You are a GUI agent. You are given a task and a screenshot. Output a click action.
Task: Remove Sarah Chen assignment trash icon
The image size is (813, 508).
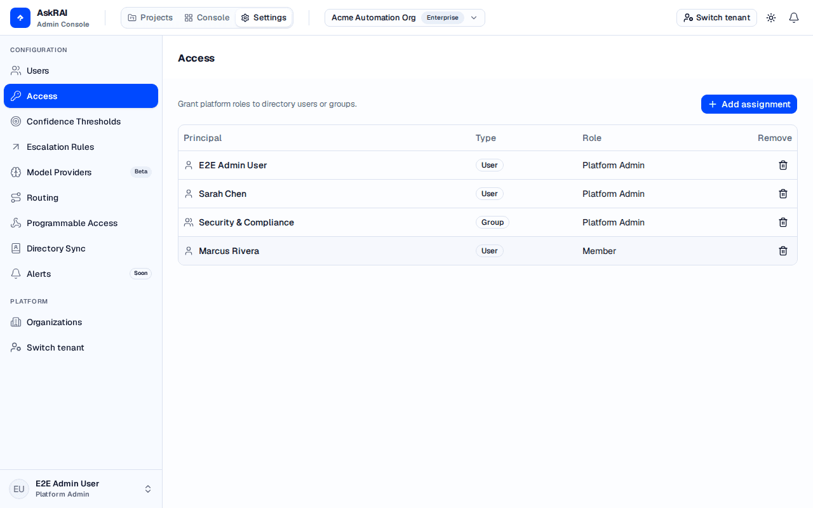[783, 194]
